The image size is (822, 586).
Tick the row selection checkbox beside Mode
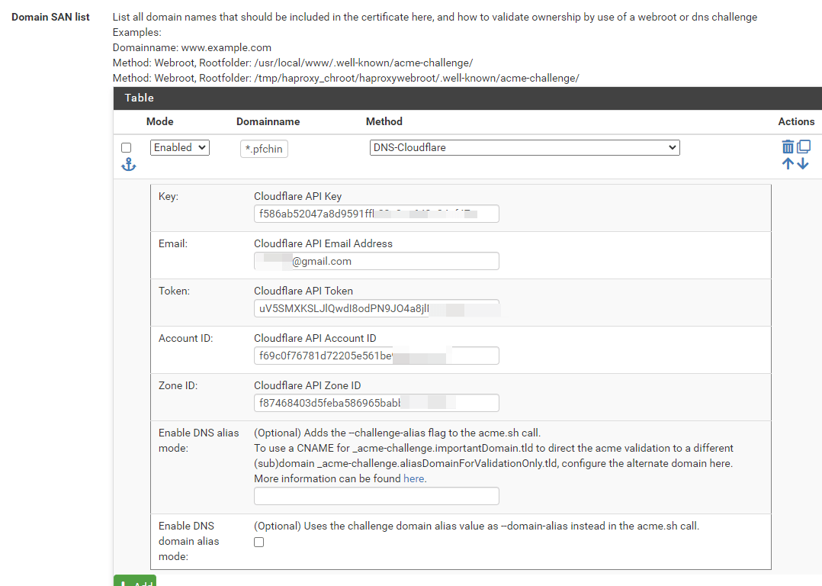[x=127, y=148]
